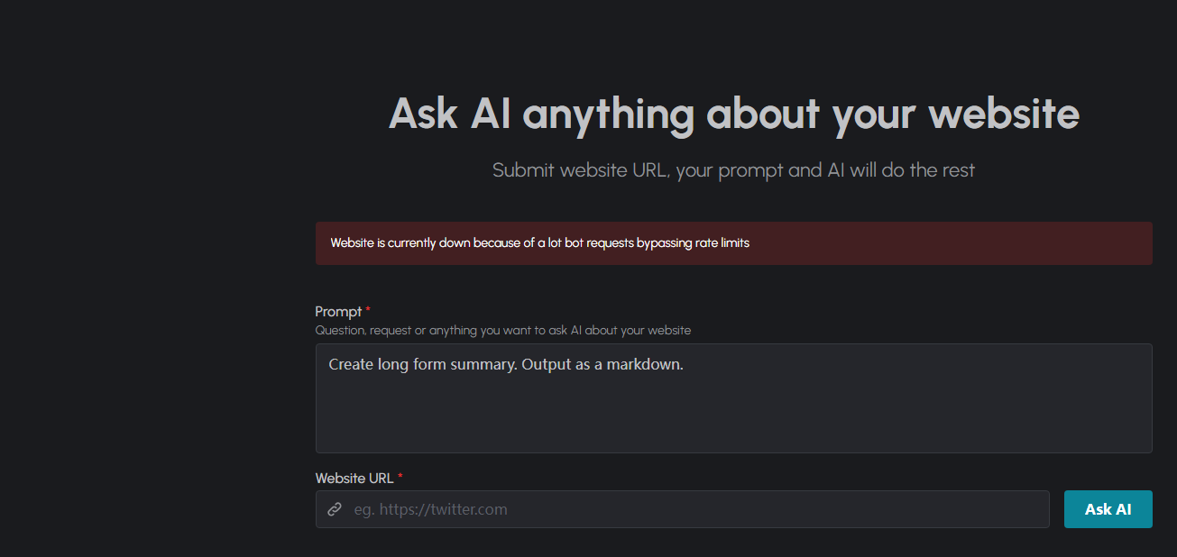
Task: Click the link icon in URL field
Action: (x=335, y=509)
